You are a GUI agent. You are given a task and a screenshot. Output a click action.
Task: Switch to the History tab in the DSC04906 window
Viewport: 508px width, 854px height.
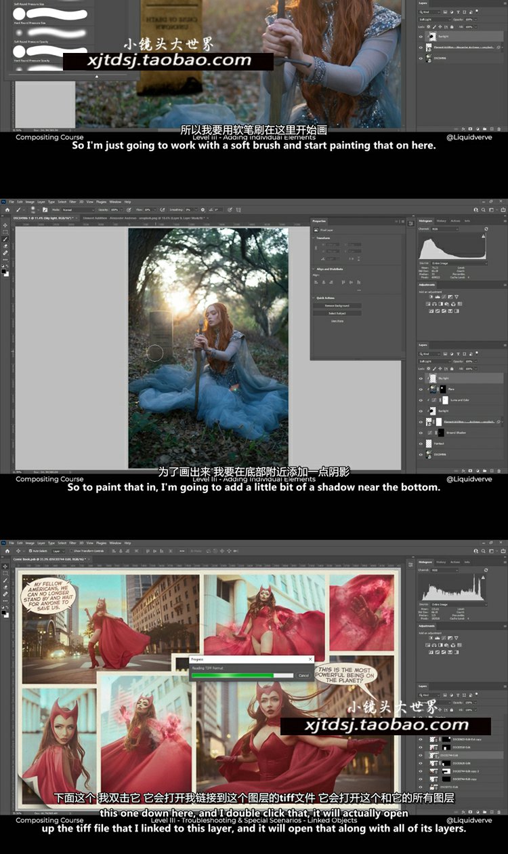[x=441, y=221]
